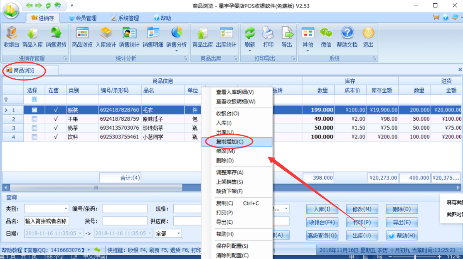
Task: Click the green back arrow in title bar
Action: pyautogui.click(x=29, y=5)
